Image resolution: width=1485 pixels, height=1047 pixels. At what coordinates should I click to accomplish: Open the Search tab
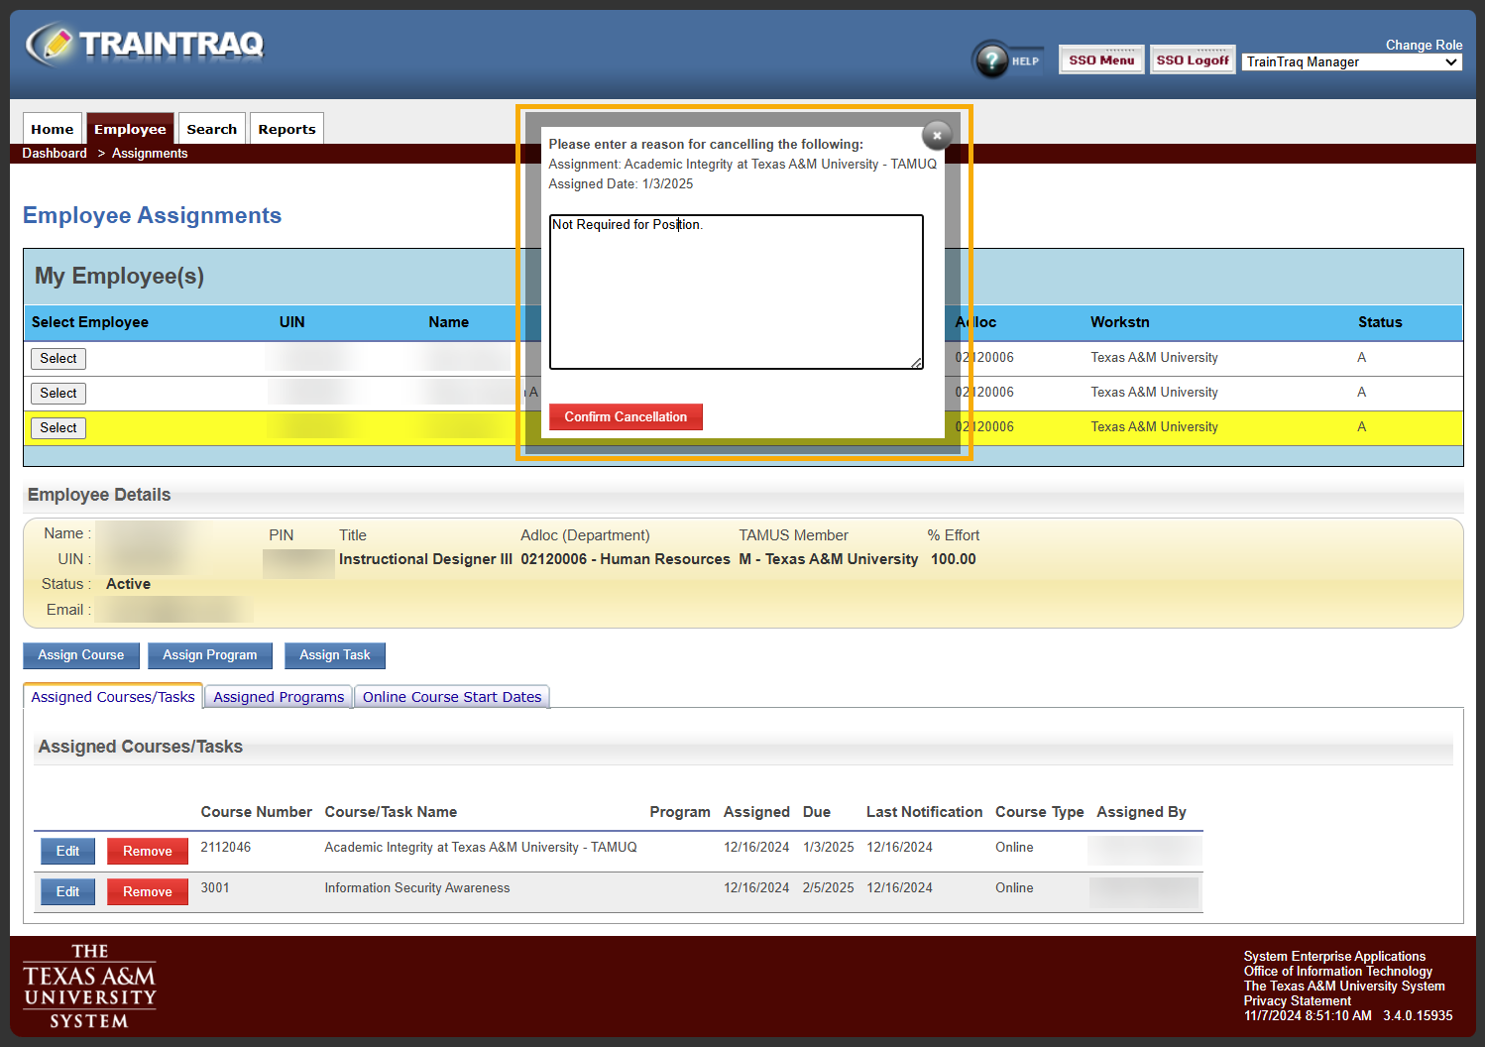[x=211, y=128]
